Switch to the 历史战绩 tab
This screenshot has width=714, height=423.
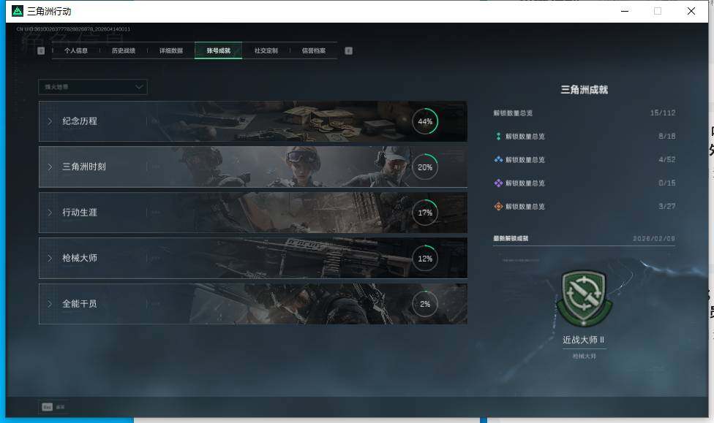tap(124, 50)
